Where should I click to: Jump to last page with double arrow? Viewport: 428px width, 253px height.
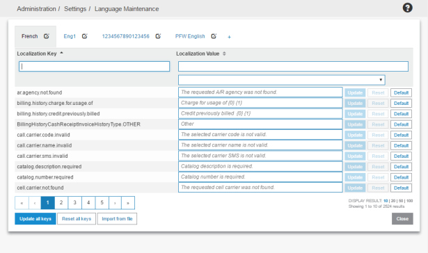[128, 202]
